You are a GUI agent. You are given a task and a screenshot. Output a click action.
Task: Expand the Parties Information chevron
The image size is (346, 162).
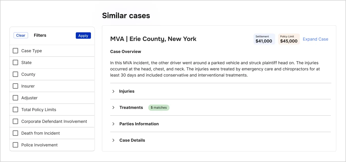(113, 124)
